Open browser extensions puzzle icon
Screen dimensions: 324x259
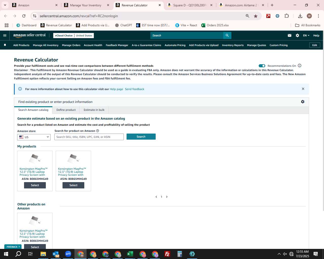pyautogui.click(x=287, y=16)
